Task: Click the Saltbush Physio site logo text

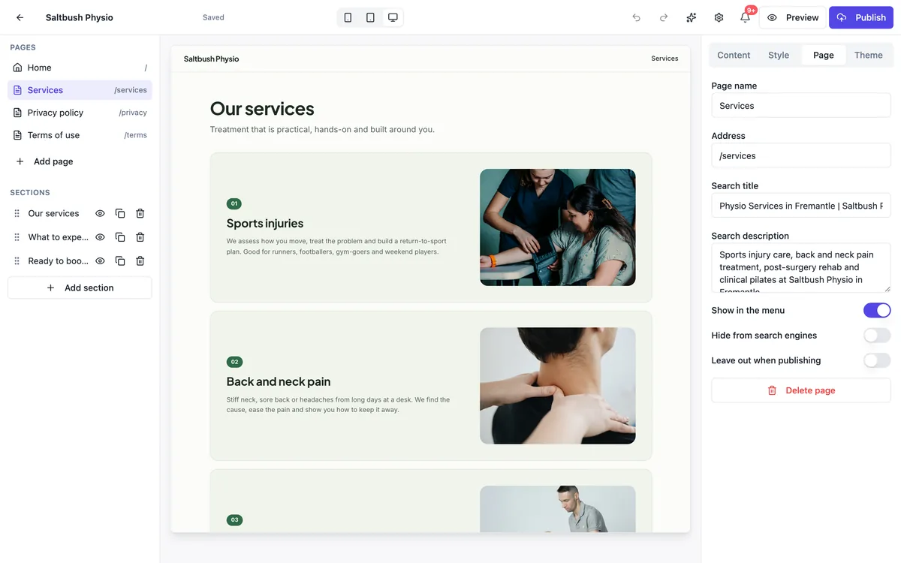Action: 212,59
